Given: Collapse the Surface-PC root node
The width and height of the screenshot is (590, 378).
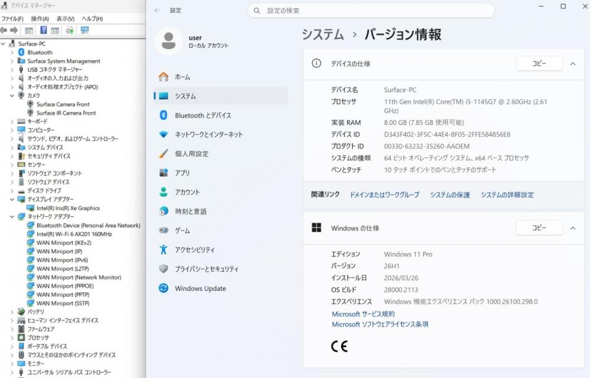Looking at the screenshot, I should (x=4, y=44).
